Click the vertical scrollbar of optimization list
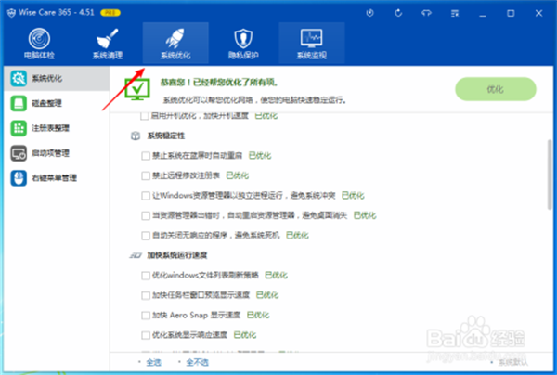Viewport: 557px width, 375px height. click(x=550, y=175)
